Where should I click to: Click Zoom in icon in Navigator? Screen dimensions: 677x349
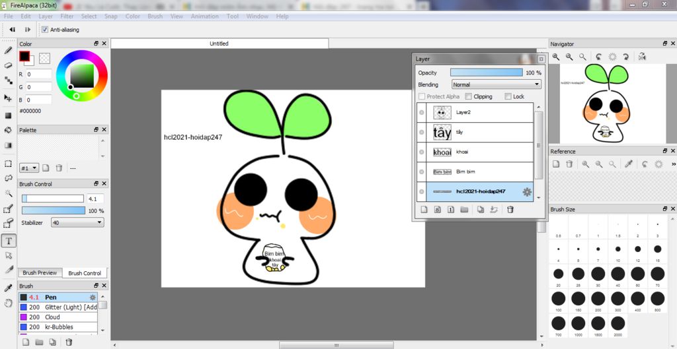tap(556, 57)
